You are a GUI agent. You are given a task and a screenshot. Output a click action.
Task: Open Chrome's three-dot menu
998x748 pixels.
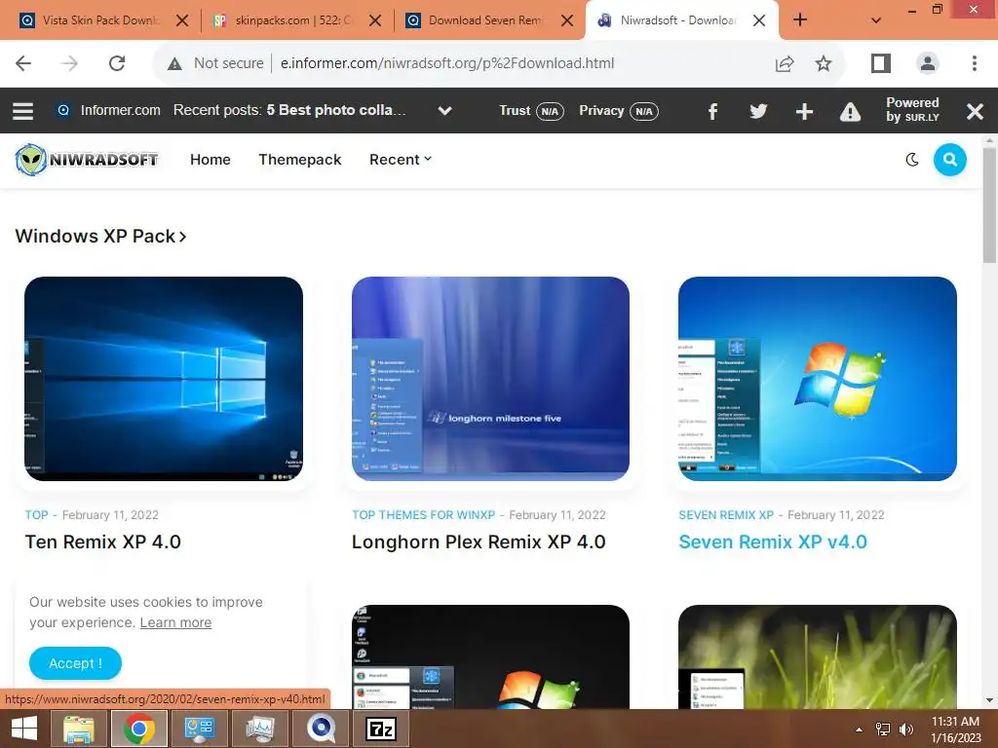coord(974,63)
